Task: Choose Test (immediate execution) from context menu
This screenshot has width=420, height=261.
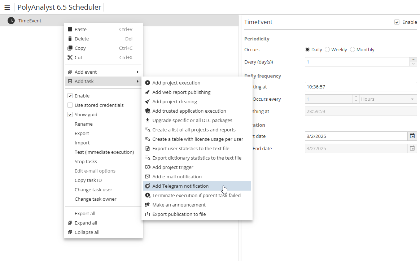Action: pos(104,152)
